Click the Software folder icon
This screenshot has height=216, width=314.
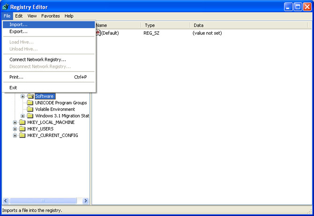click(x=30, y=96)
